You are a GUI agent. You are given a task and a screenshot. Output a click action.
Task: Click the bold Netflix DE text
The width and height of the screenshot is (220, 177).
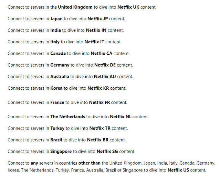pos(105,65)
